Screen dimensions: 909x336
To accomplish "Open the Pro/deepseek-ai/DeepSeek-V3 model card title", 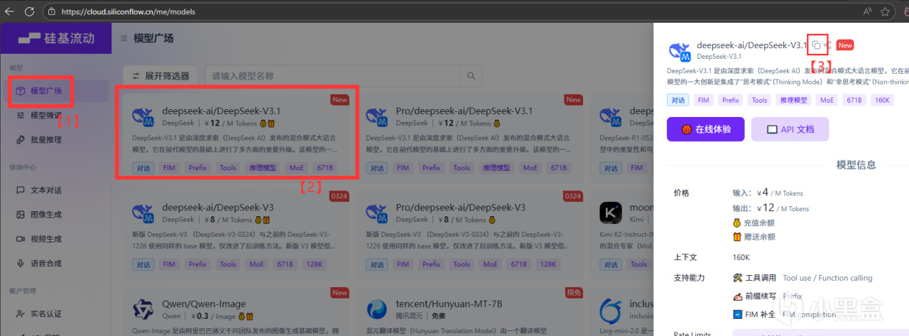I will 461,207.
